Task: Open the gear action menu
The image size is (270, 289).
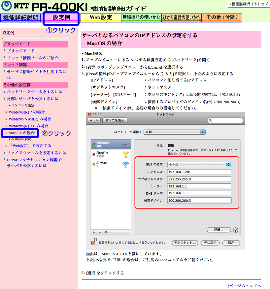Action: tap(106, 232)
